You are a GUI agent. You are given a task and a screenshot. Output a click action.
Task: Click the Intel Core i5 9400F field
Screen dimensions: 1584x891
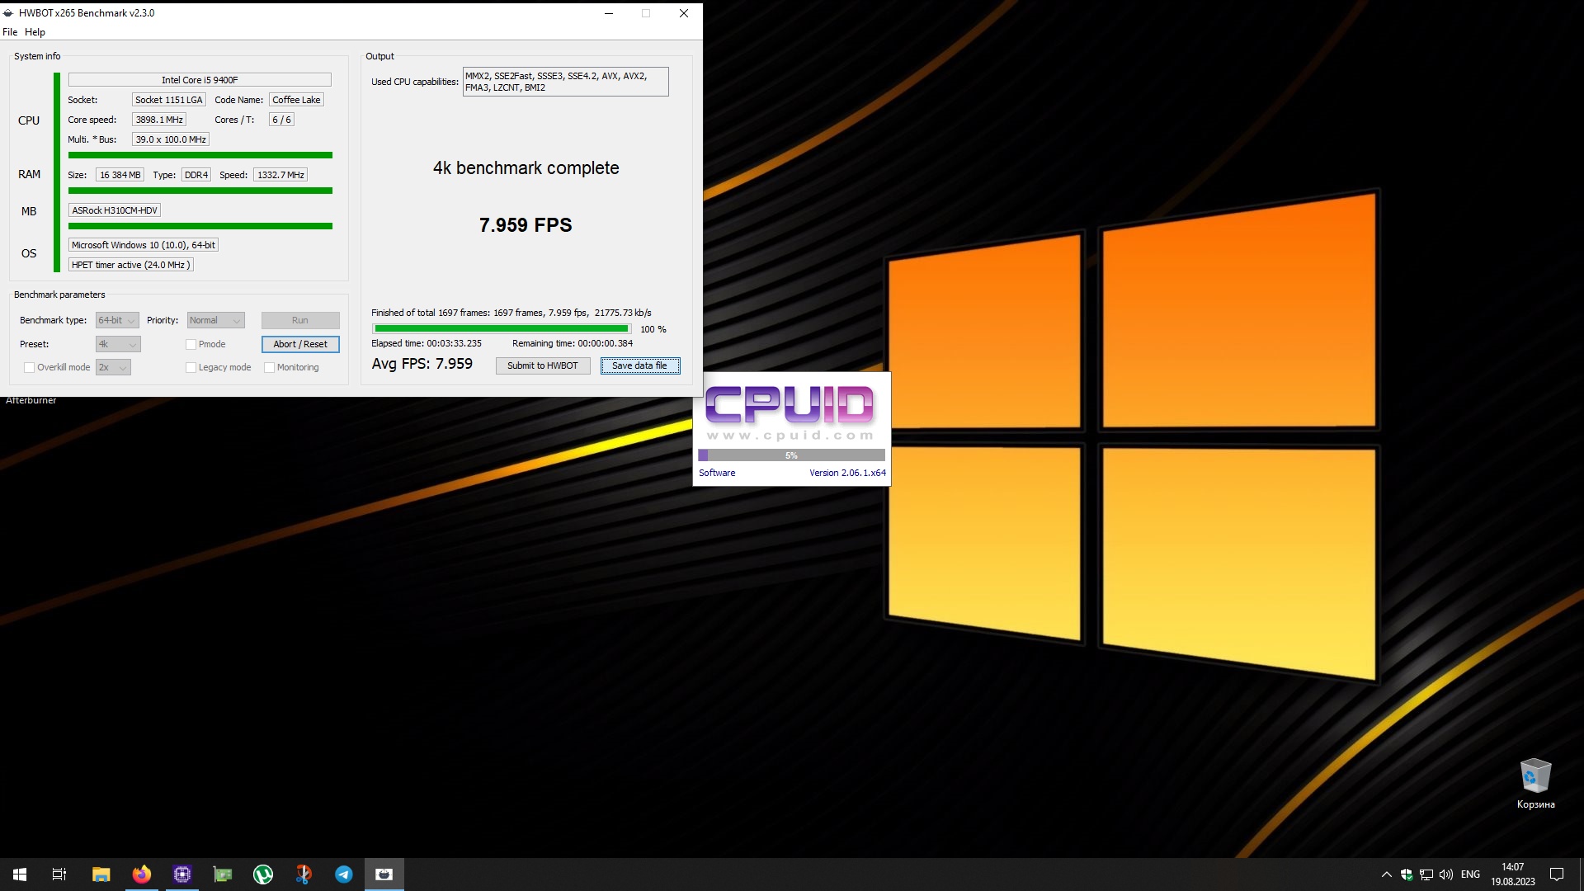point(200,80)
